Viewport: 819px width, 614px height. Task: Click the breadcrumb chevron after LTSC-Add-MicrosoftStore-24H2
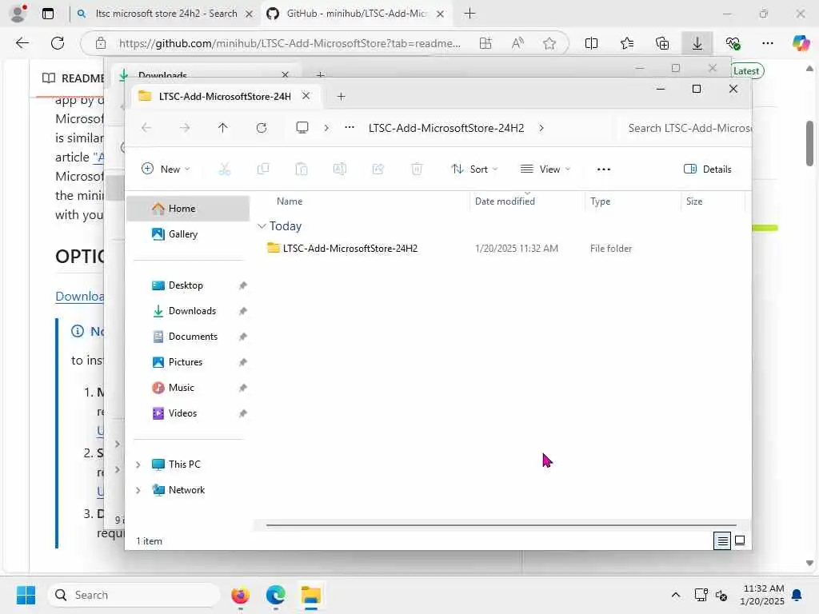click(x=541, y=128)
